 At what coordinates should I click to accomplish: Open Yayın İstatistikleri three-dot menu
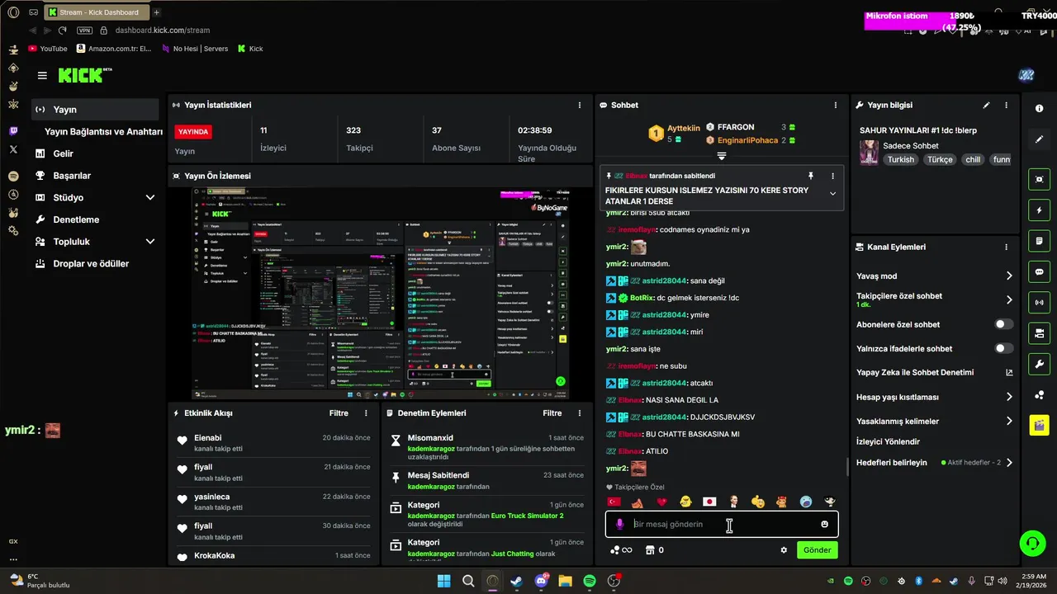[580, 106]
